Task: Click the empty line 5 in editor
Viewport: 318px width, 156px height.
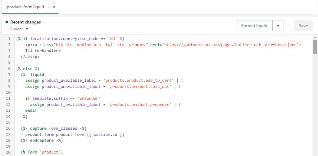Action: [x=162, y=63]
